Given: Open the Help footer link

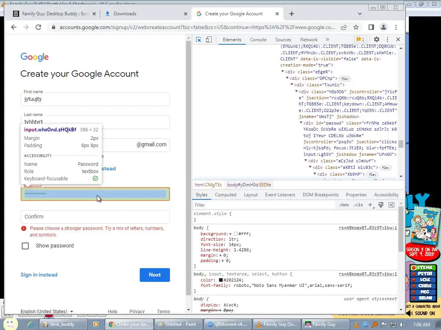Looking at the screenshot, I should (113, 312).
